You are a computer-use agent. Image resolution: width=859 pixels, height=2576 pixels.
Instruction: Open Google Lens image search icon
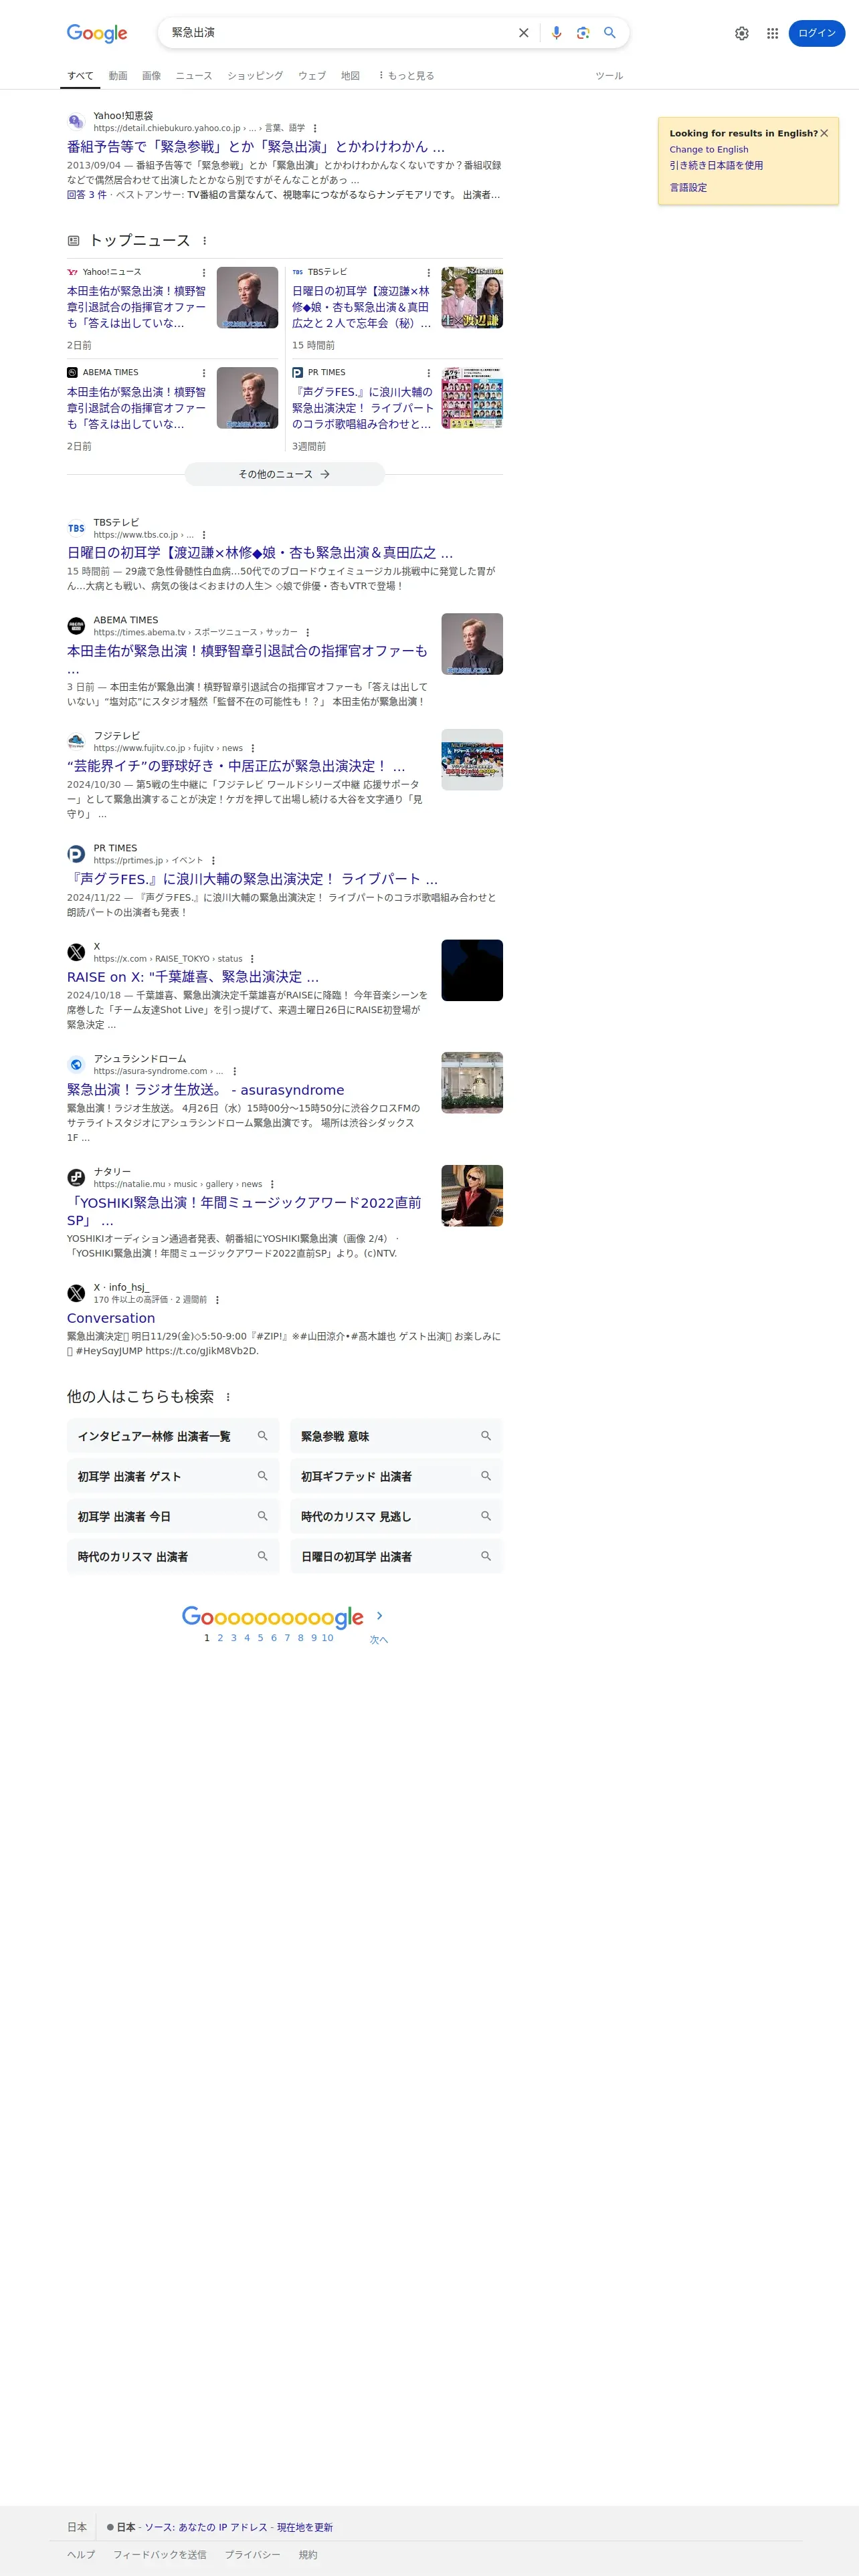(583, 33)
